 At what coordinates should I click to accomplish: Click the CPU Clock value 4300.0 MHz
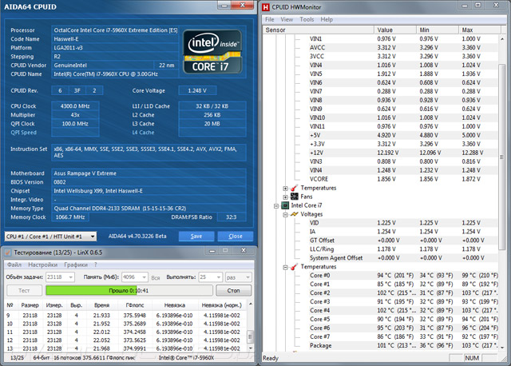[75, 106]
